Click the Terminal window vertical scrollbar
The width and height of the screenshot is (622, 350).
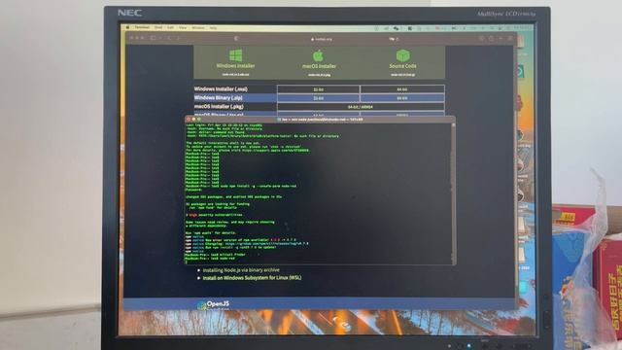pyautogui.click(x=453, y=192)
